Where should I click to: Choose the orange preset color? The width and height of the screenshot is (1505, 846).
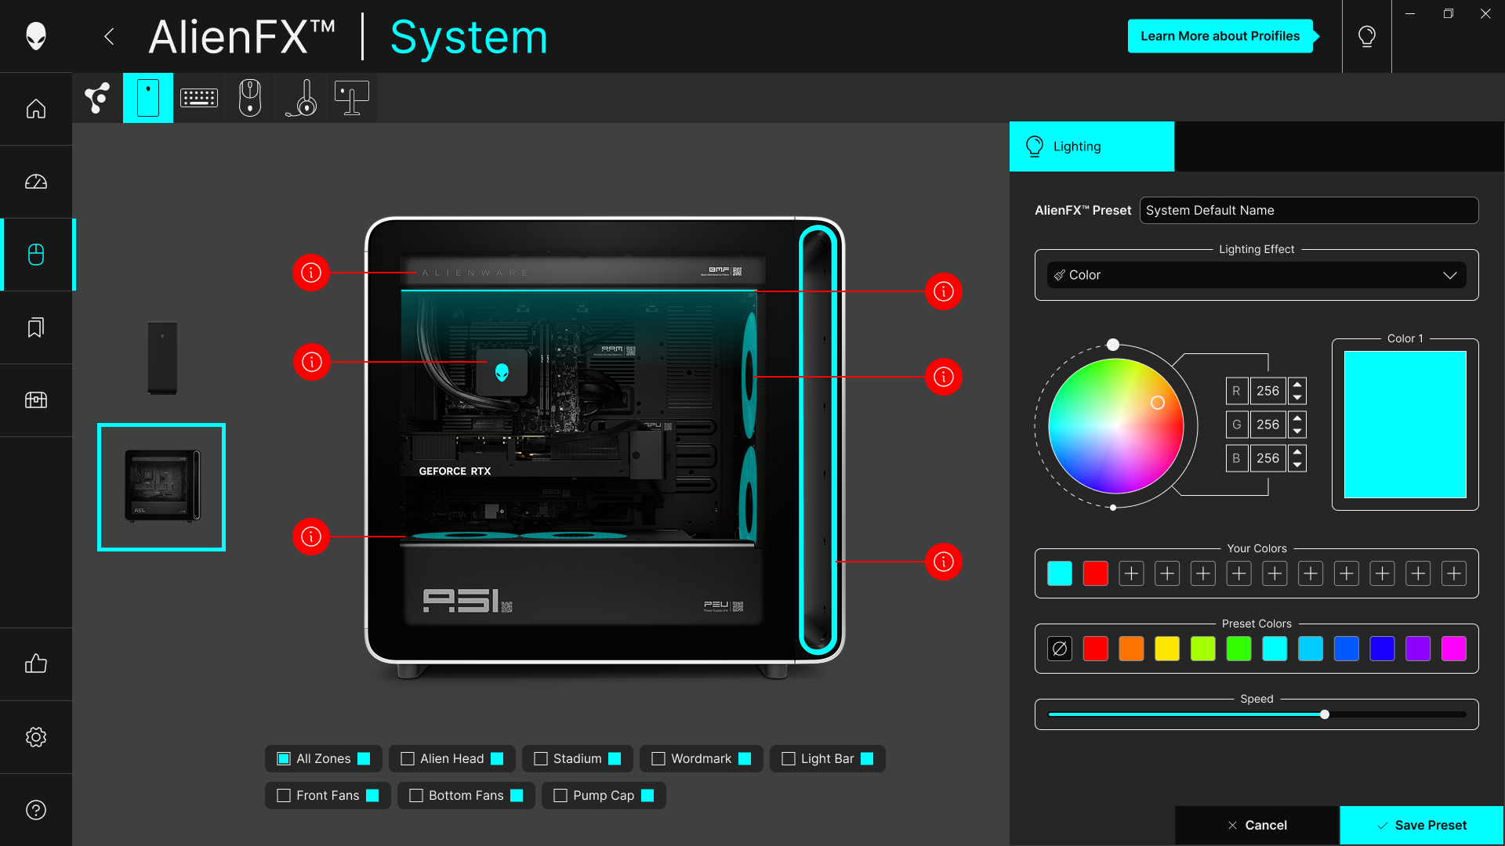coord(1131,649)
